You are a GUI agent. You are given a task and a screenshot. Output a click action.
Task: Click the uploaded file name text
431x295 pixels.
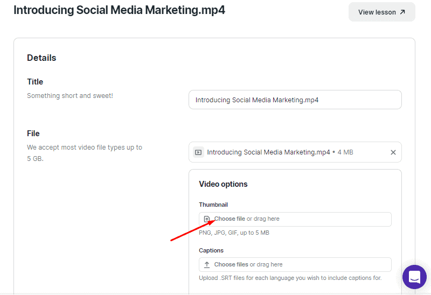268,152
